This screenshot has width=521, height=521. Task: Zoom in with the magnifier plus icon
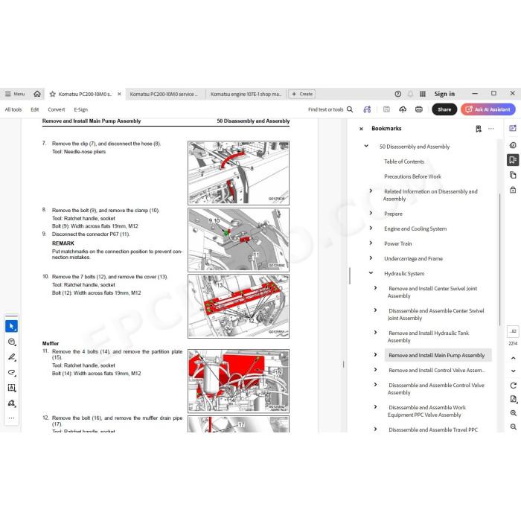tap(513, 413)
